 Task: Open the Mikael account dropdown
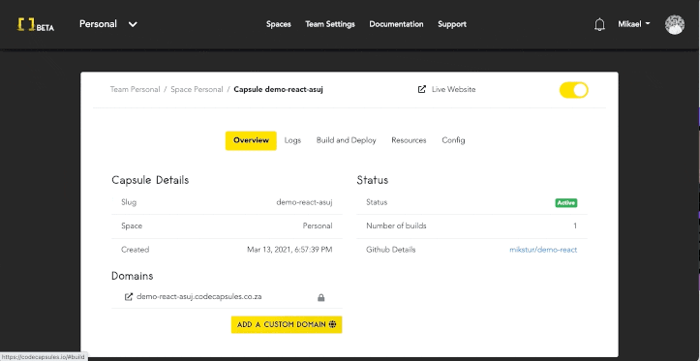coord(634,24)
